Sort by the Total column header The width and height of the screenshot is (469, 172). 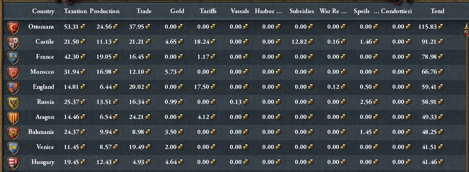[437, 11]
